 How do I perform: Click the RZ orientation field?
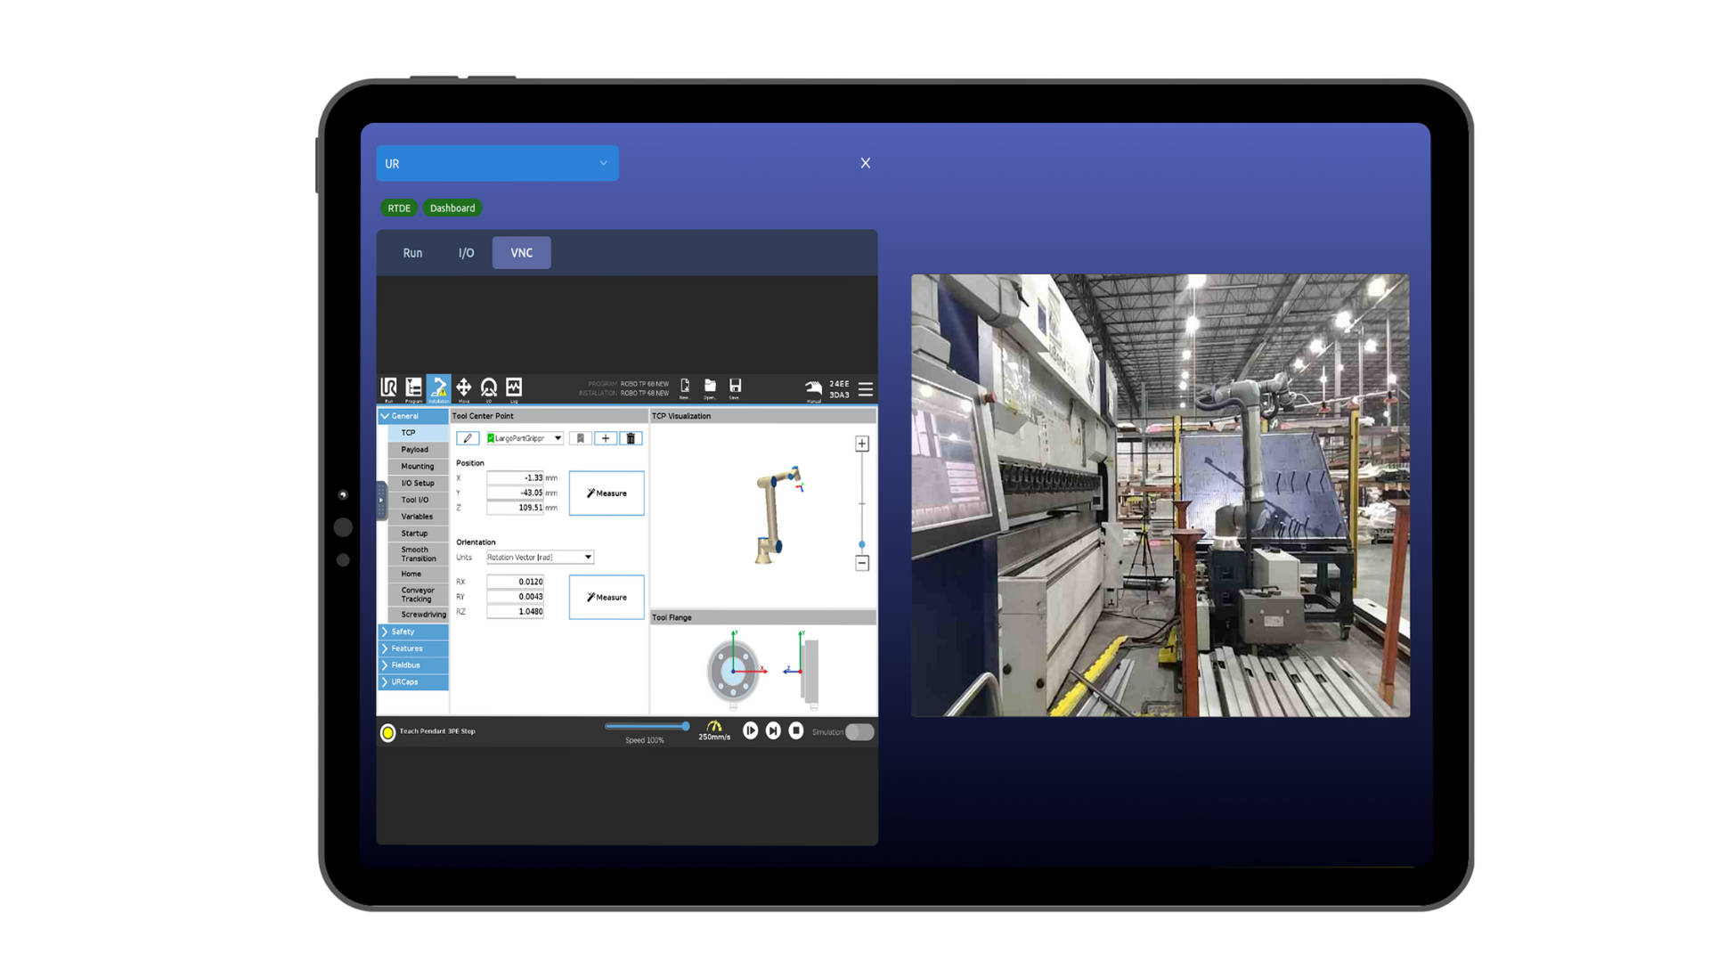[x=515, y=612]
